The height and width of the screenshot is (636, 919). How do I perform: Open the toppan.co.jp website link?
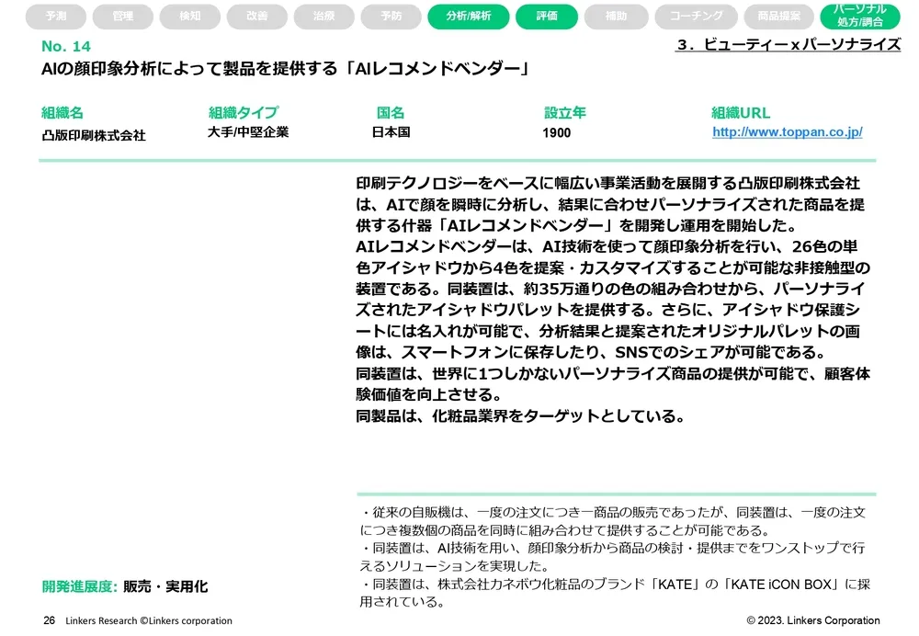pos(787,132)
